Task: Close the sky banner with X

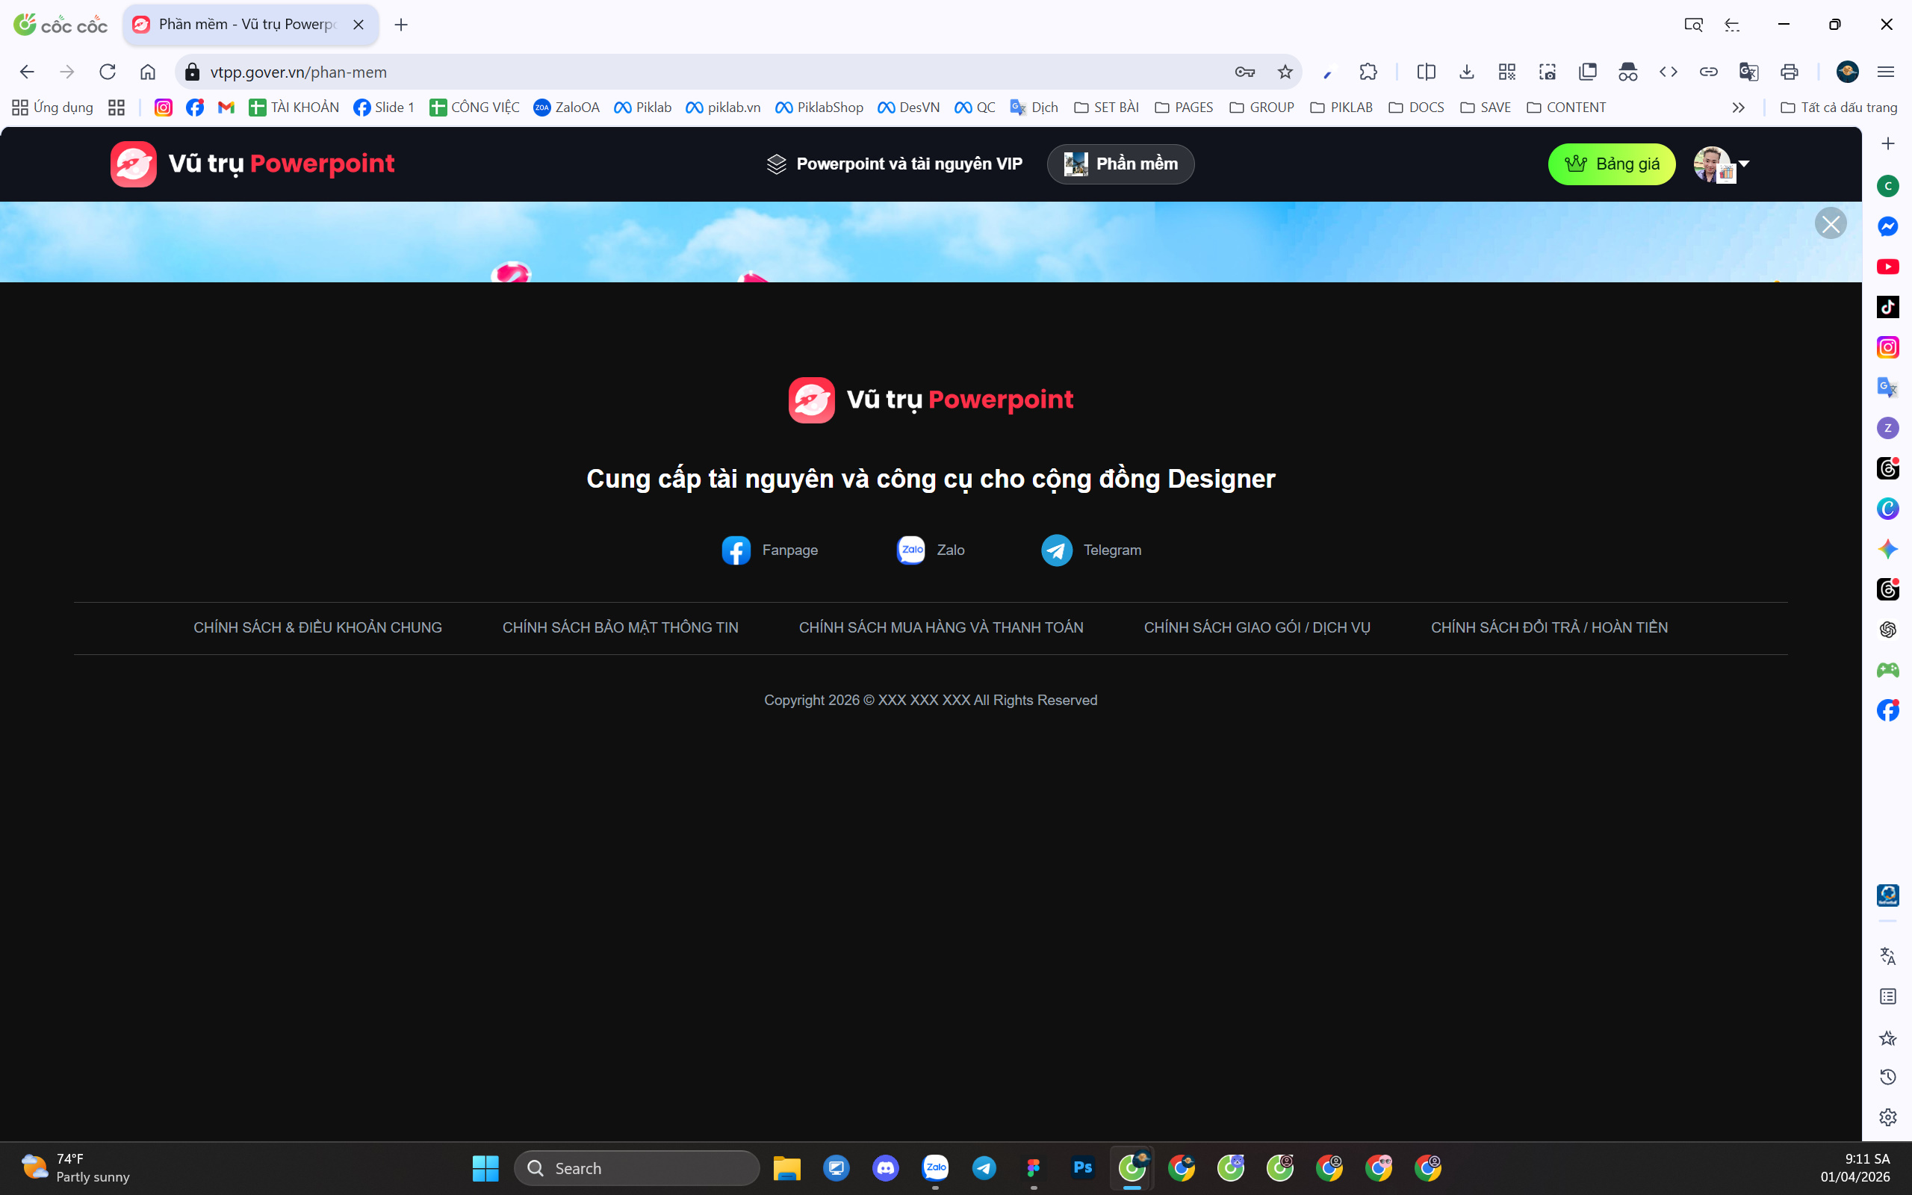Action: pos(1831,223)
